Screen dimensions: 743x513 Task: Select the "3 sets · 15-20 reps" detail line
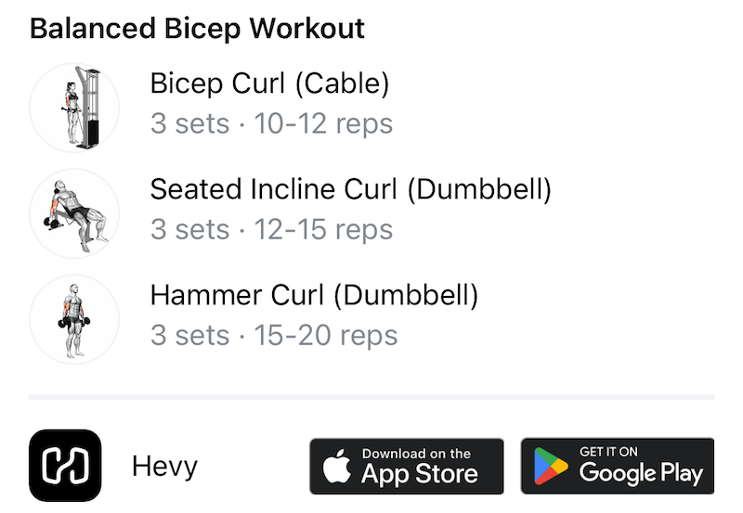point(274,336)
